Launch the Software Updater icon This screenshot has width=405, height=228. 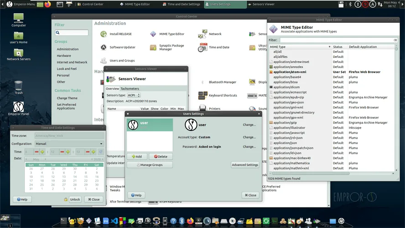tap(104, 47)
